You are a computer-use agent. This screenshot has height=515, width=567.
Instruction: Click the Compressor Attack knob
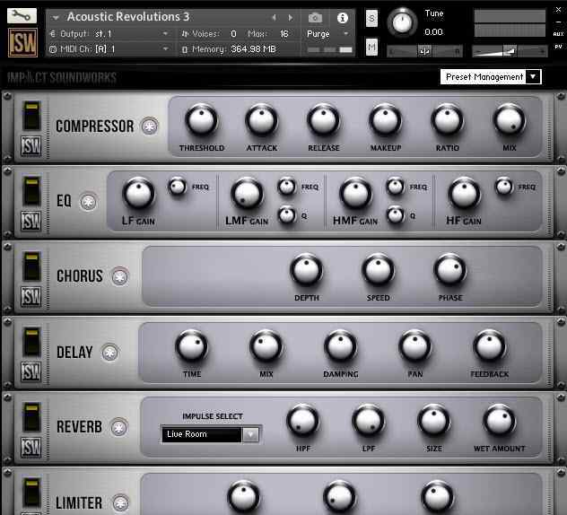click(x=261, y=120)
